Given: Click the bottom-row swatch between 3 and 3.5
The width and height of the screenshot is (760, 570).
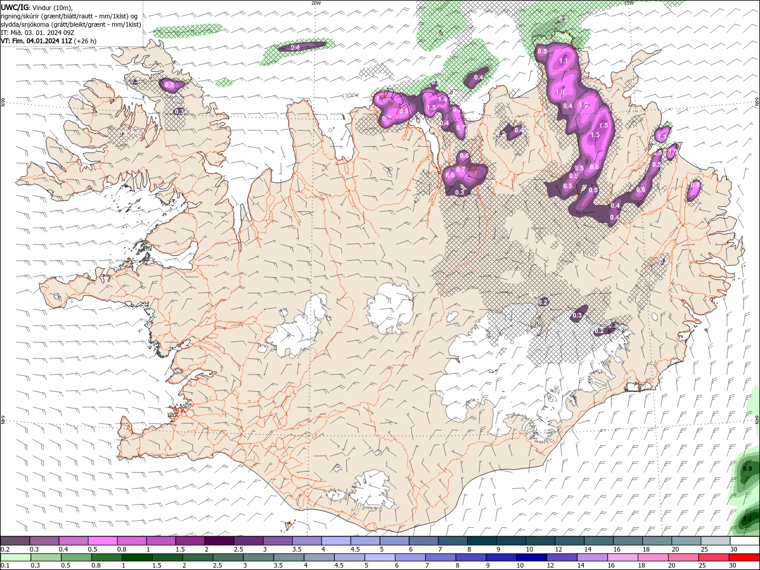Looking at the screenshot, I should [x=258, y=558].
